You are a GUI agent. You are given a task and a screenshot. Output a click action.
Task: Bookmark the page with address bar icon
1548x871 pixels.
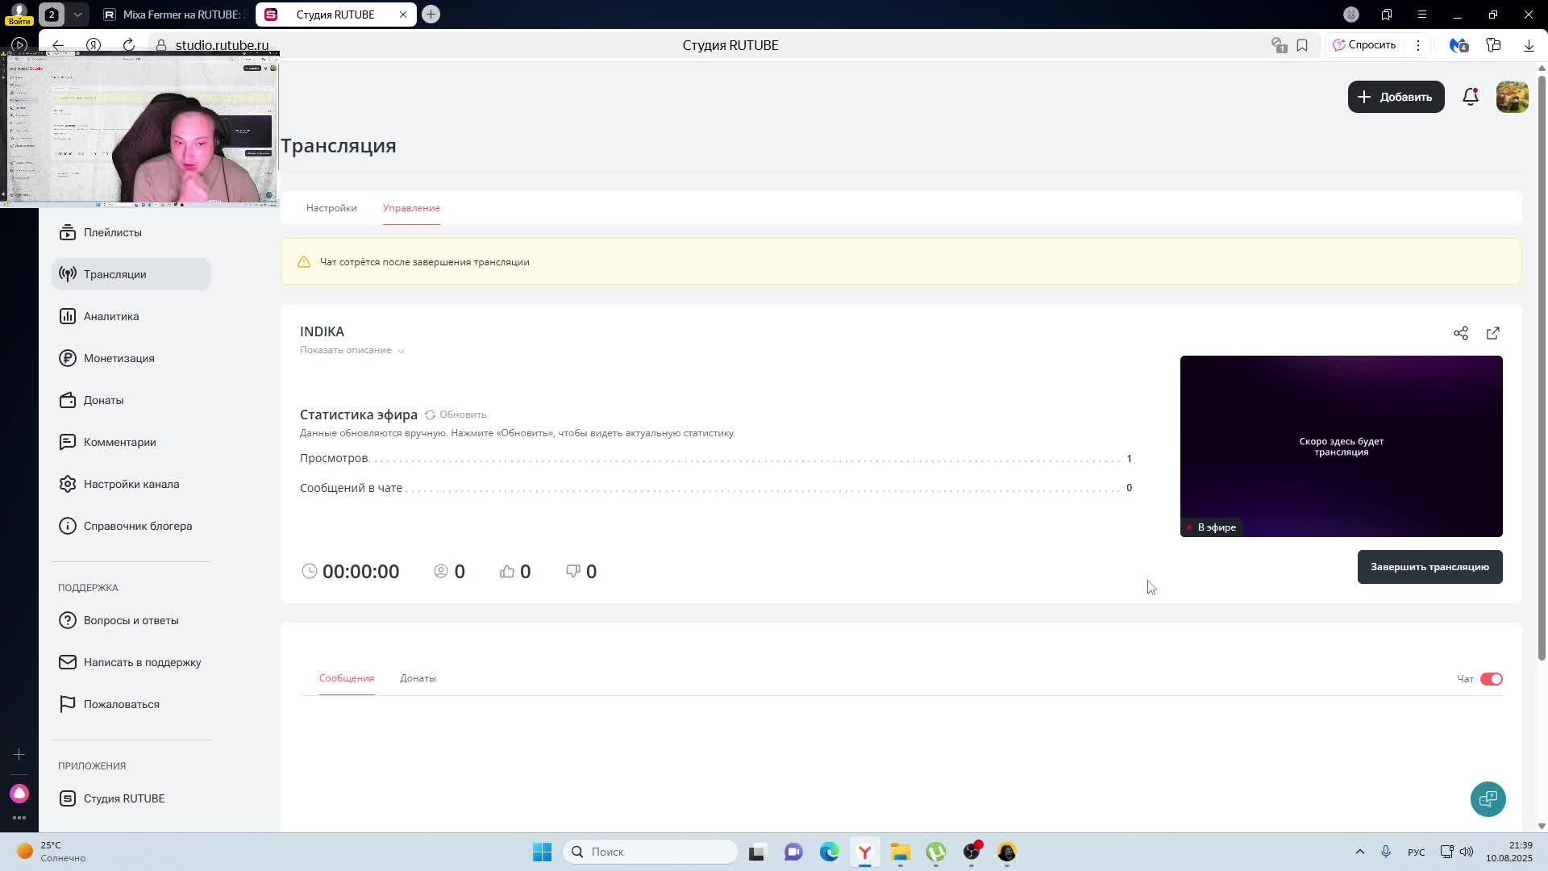coord(1302,45)
